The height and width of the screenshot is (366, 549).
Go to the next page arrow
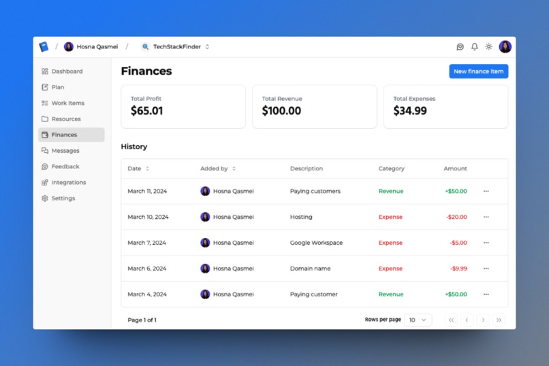tap(483, 320)
